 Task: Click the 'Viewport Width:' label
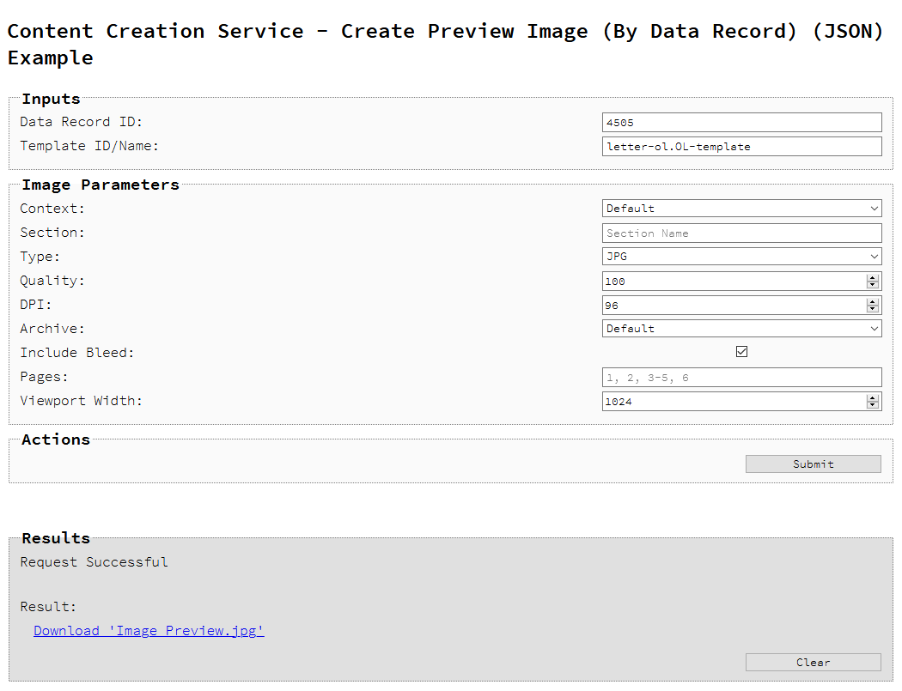tap(81, 401)
